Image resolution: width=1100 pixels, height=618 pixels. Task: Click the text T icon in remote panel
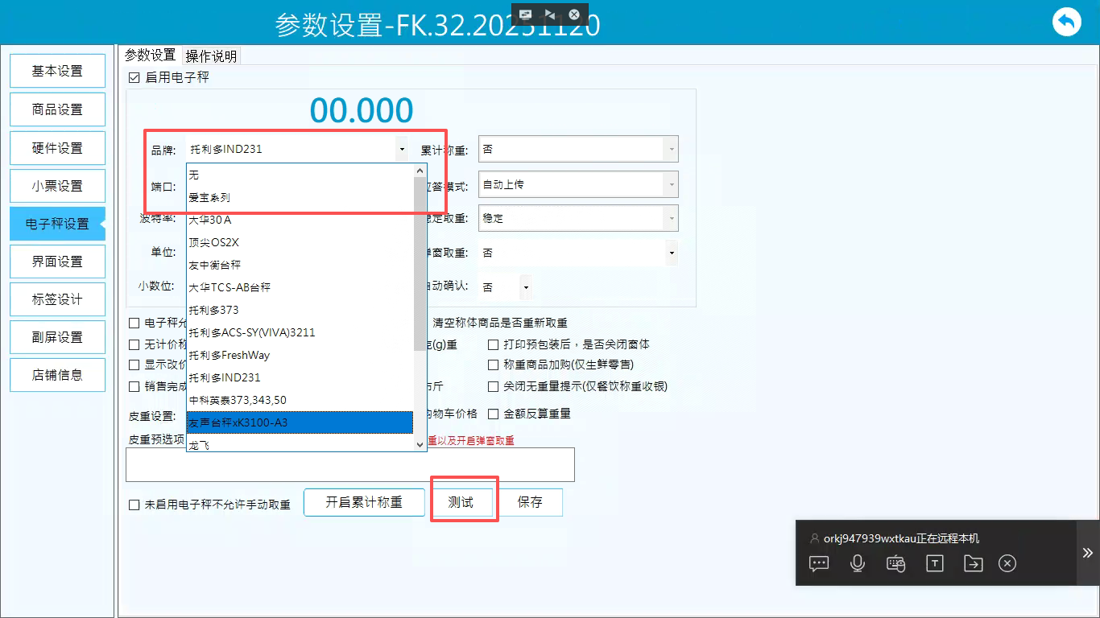[934, 563]
